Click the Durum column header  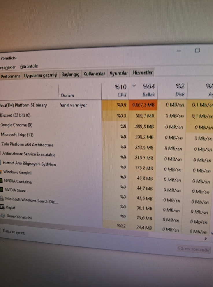[x=80, y=92]
